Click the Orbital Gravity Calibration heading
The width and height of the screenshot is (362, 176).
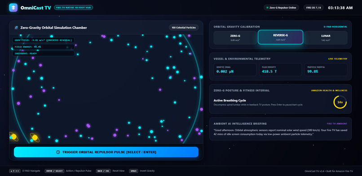(237, 27)
